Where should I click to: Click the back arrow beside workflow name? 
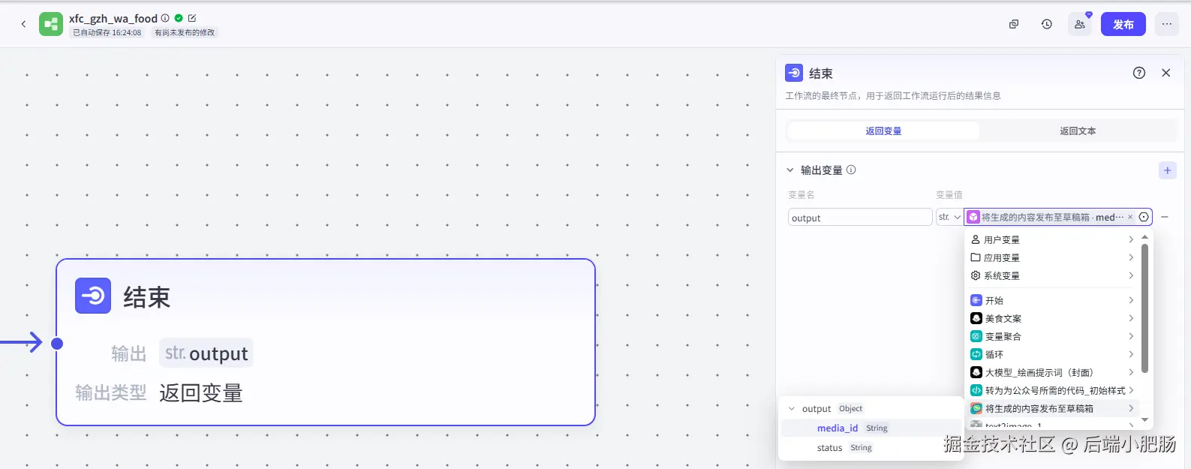23,24
